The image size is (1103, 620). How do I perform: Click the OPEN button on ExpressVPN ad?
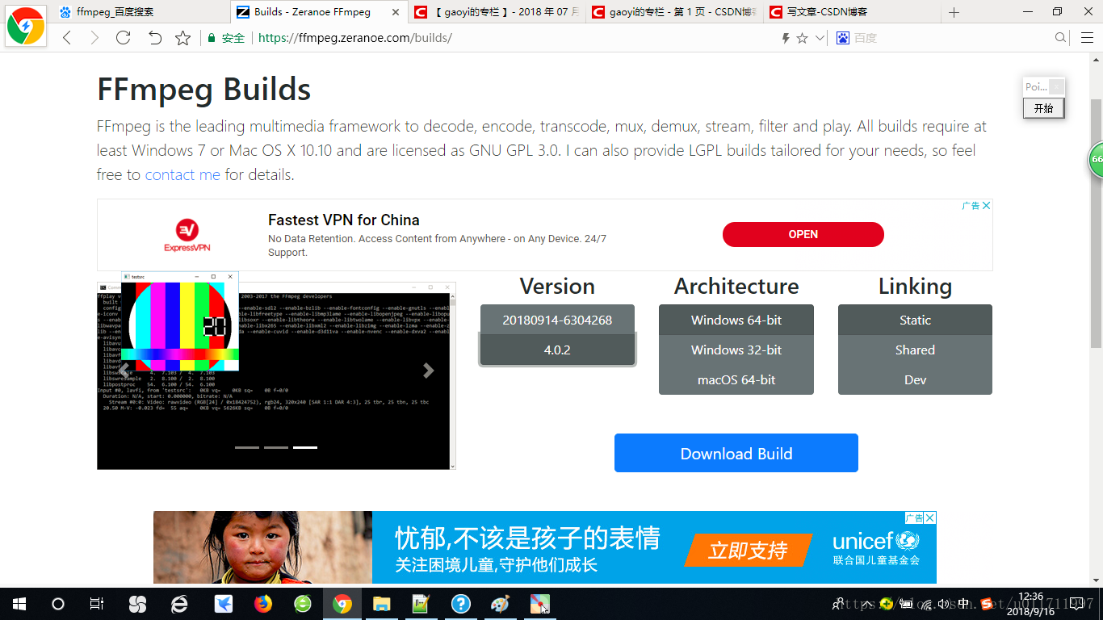tap(803, 234)
